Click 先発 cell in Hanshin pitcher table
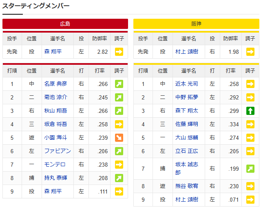Viewport: 261px width, 209px height. pyautogui.click(x=143, y=52)
